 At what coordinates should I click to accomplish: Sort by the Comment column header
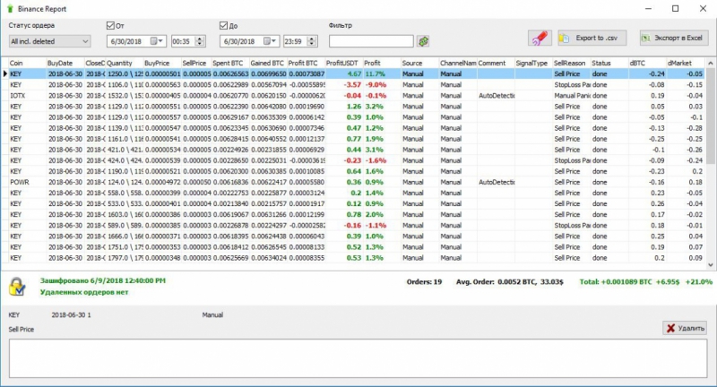496,63
